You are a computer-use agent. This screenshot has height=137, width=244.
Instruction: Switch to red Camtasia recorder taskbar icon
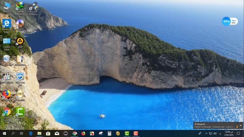[x=136, y=134]
